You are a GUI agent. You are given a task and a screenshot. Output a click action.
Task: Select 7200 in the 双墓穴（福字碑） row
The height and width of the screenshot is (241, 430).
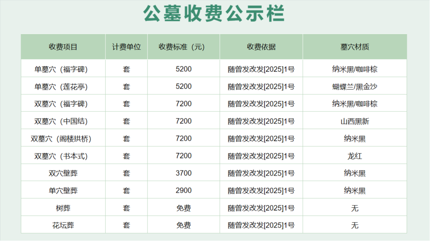[x=184, y=103]
